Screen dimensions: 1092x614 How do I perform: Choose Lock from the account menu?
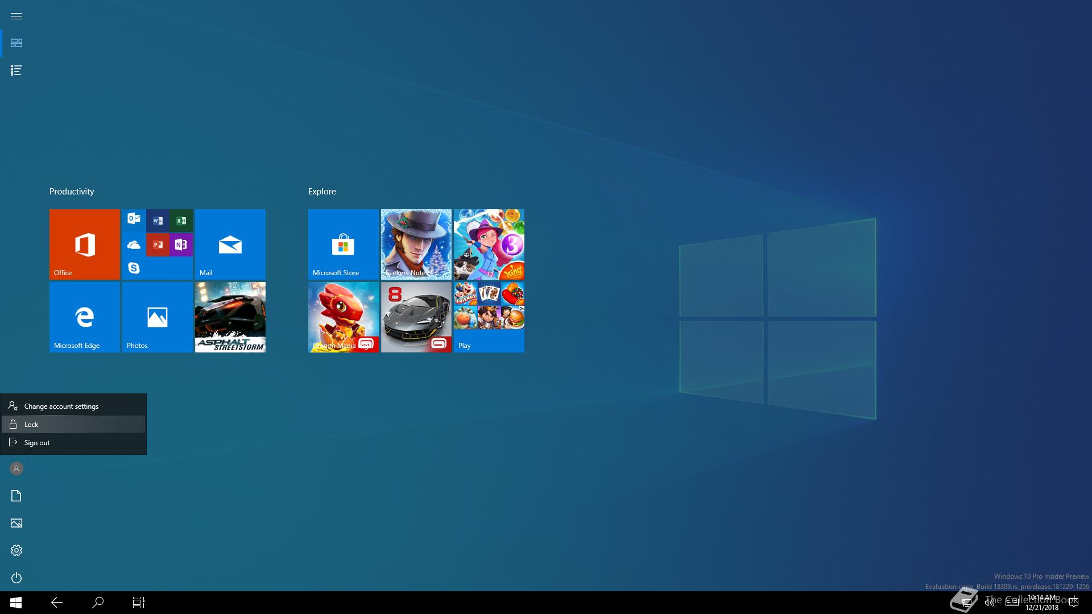click(x=73, y=424)
